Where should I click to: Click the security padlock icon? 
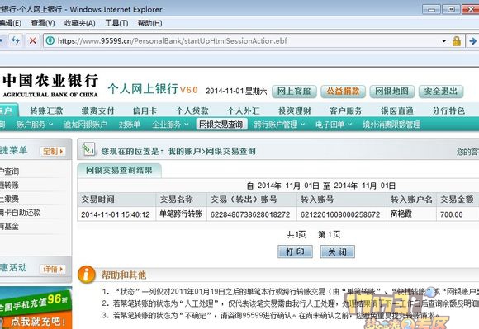click(457, 41)
